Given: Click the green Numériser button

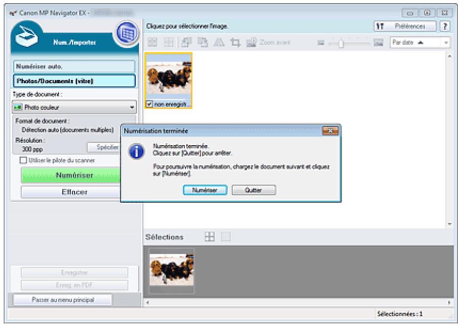Looking at the screenshot, I should point(71,175).
